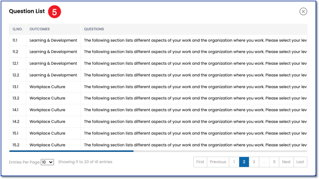
Task: Click the question text in row 12.1
Action: coord(195,63)
